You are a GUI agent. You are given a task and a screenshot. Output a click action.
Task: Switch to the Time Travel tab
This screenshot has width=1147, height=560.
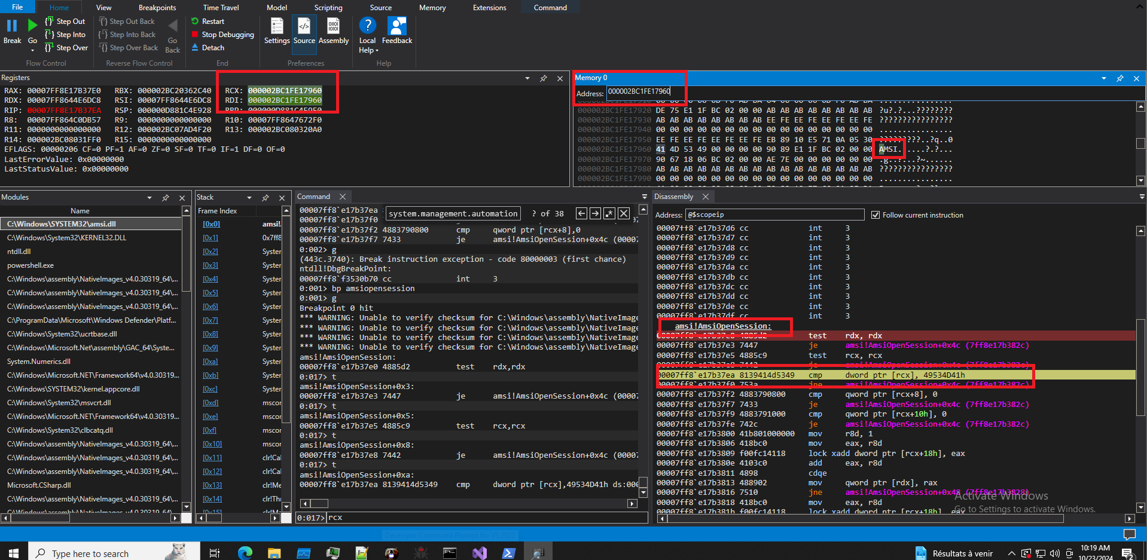coord(221,8)
